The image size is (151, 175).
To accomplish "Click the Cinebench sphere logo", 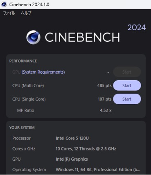I will tap(33, 37).
